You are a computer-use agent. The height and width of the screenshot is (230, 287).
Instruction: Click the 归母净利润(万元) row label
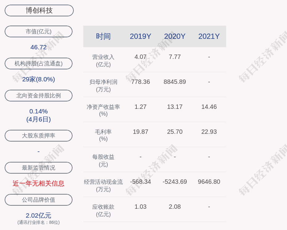point(103,86)
